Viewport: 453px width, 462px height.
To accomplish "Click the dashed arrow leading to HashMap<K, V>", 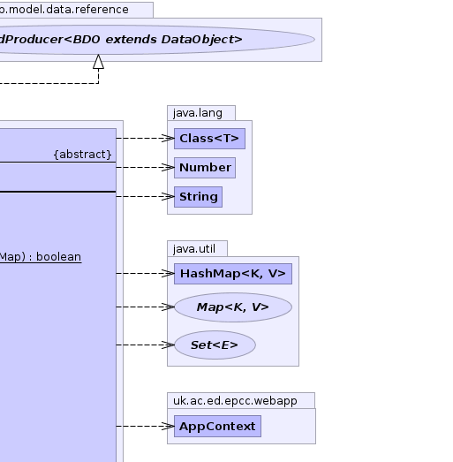I will 145,274.
